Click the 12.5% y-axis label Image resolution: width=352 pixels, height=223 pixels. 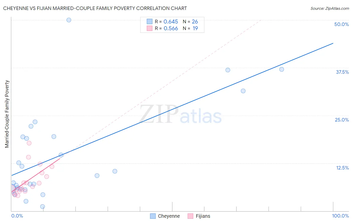tap(342, 168)
